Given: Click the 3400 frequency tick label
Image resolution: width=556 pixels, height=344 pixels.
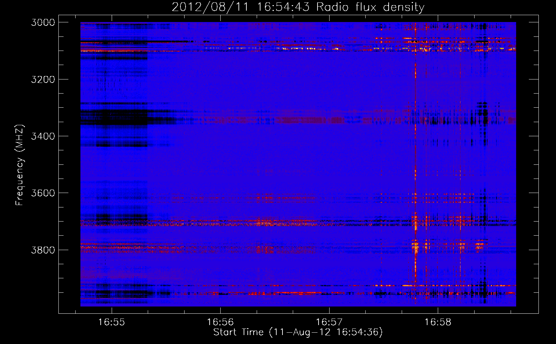Looking at the screenshot, I should (43, 136).
